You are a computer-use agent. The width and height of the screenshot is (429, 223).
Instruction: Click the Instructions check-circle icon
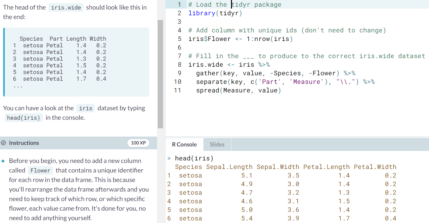(4, 143)
